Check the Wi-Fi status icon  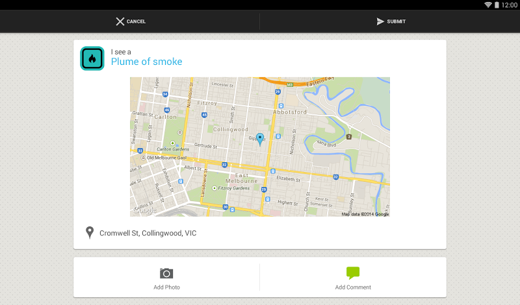coord(488,5)
